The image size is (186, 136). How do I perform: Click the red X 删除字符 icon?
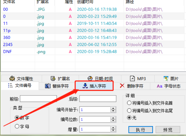122,86
